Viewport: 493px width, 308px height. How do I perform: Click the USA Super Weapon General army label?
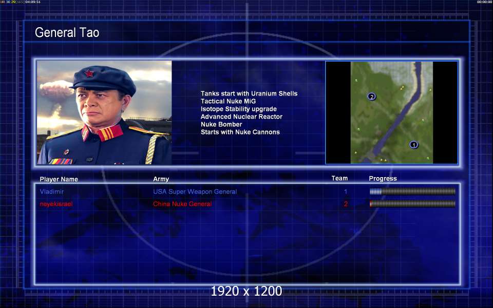coord(195,191)
